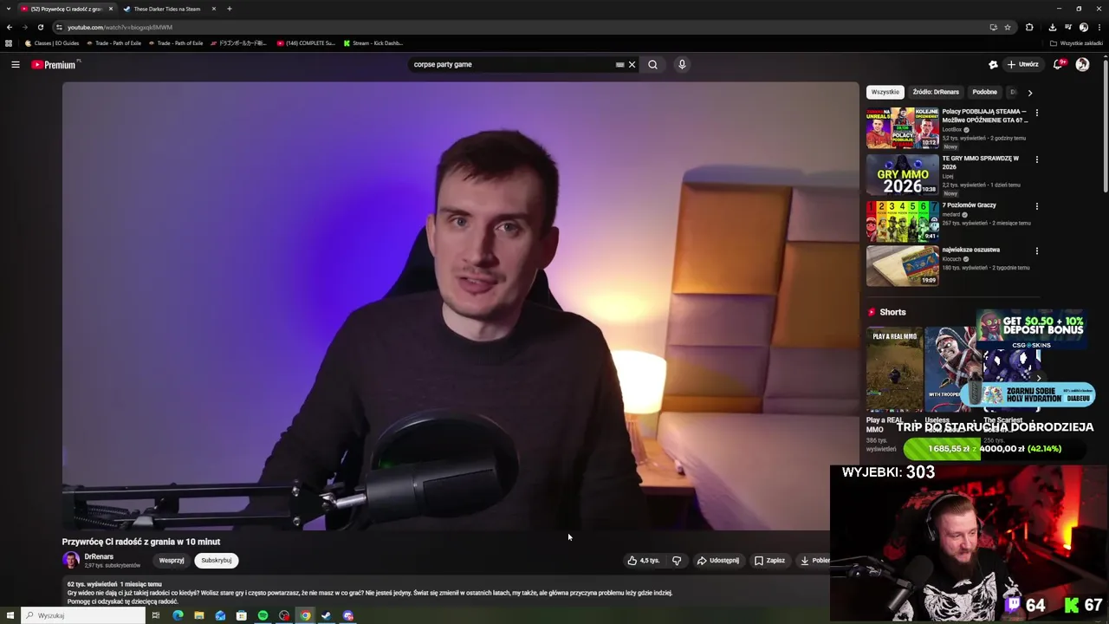
Task: Open the YouTube guide hamburger menu
Action: [x=15, y=64]
